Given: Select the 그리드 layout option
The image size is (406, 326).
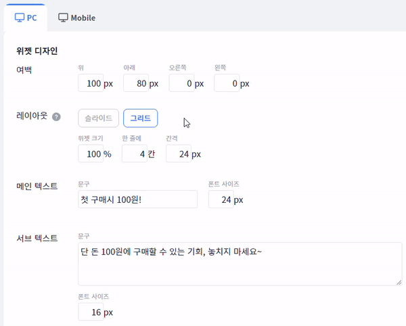Looking at the screenshot, I should pyautogui.click(x=140, y=118).
